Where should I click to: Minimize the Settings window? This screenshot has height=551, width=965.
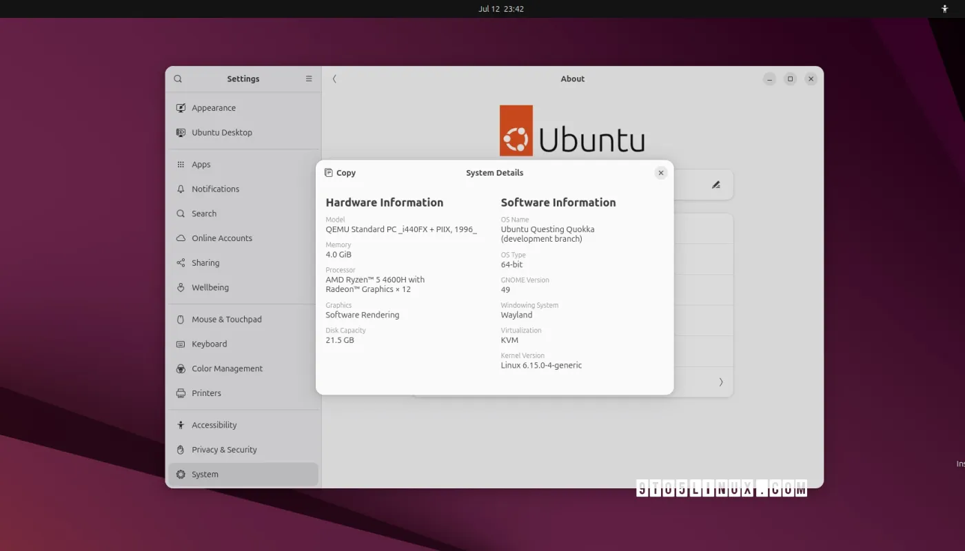tap(770, 79)
